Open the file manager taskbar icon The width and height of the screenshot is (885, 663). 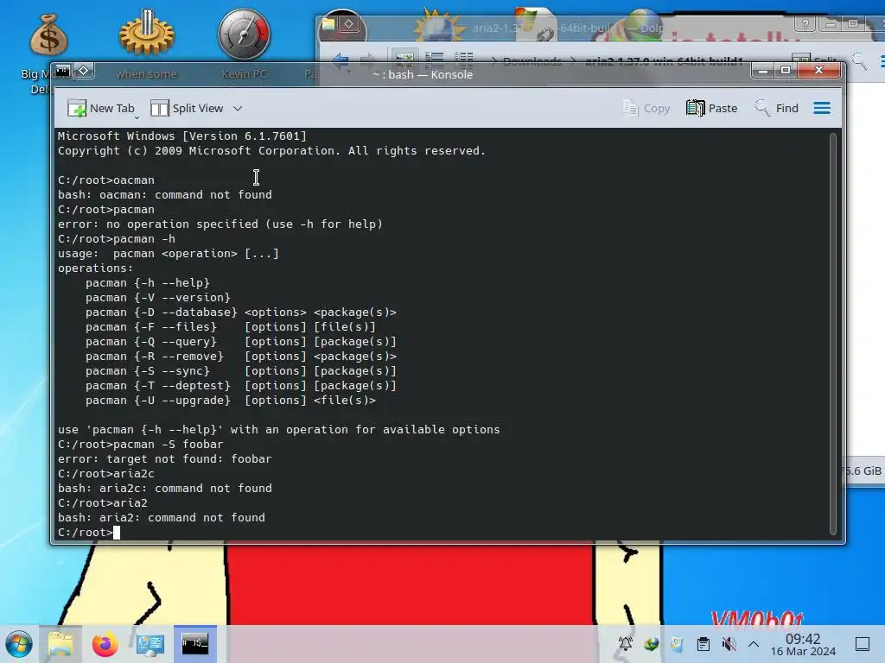click(60, 644)
